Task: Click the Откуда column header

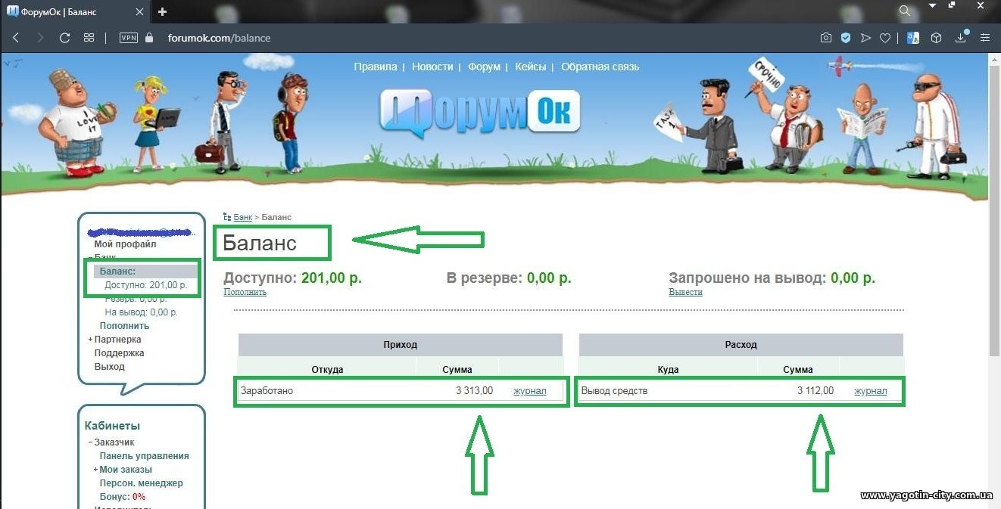Action: coord(327,370)
